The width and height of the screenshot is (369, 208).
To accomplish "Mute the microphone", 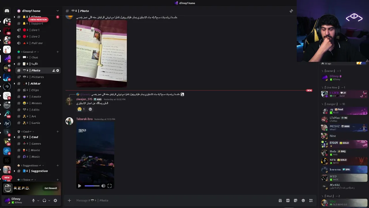I will [33, 200].
